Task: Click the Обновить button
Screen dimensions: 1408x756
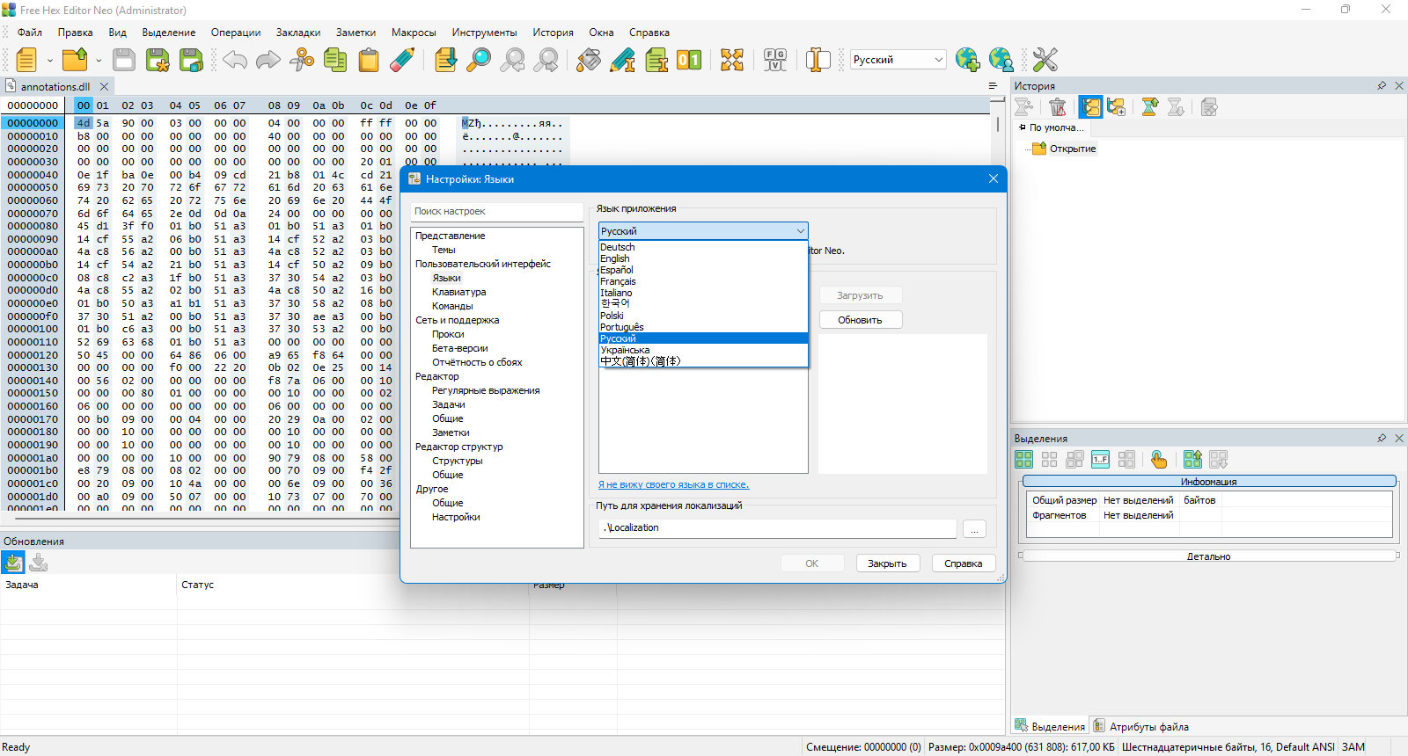Action: coord(861,320)
